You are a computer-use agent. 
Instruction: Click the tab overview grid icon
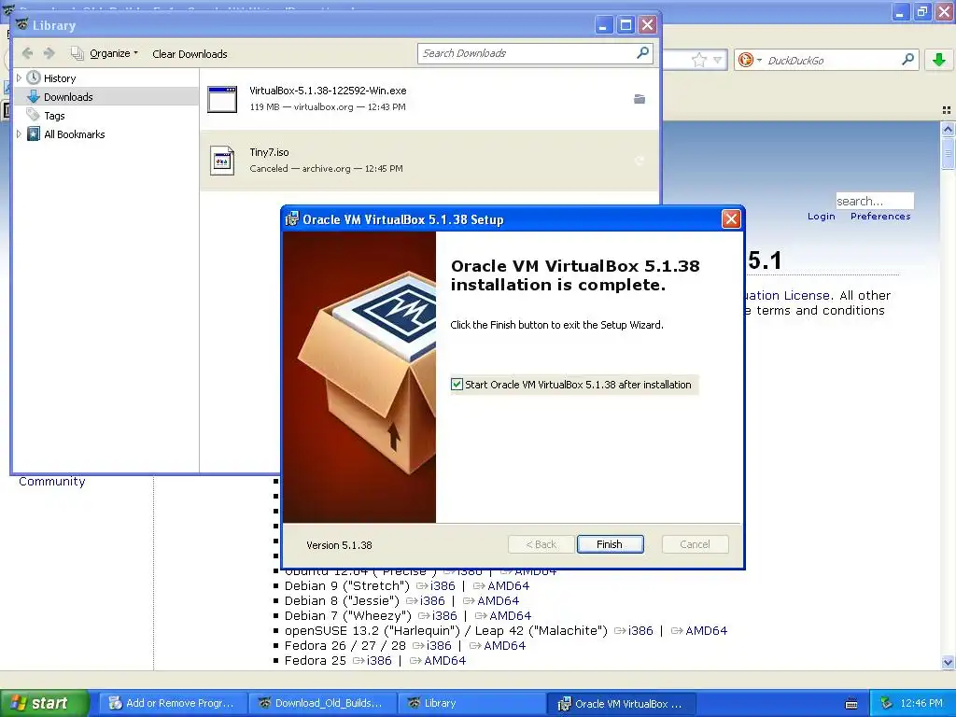tap(947, 110)
